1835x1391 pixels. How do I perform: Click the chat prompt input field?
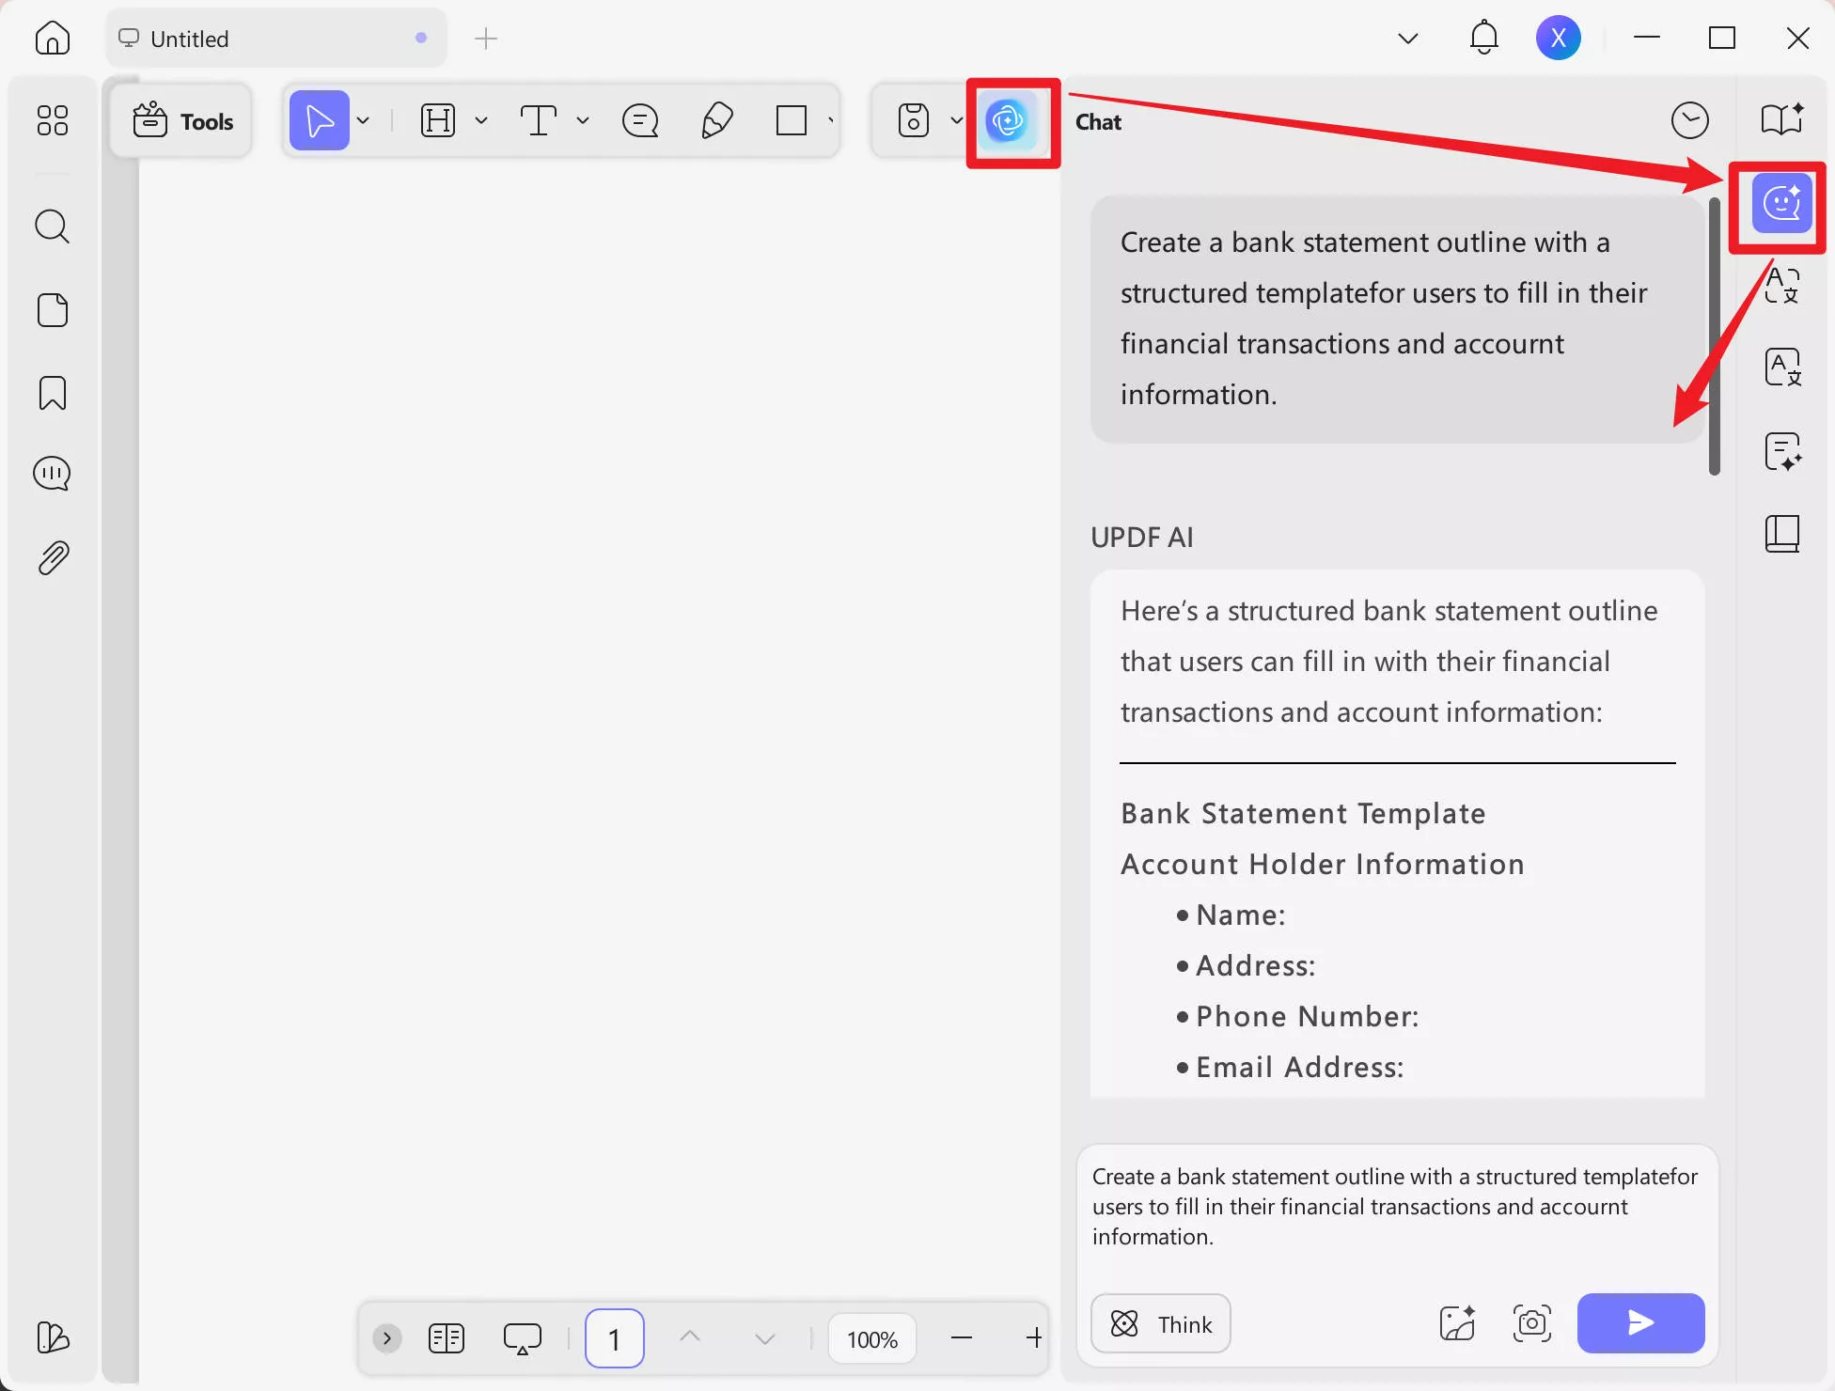[1395, 1207]
